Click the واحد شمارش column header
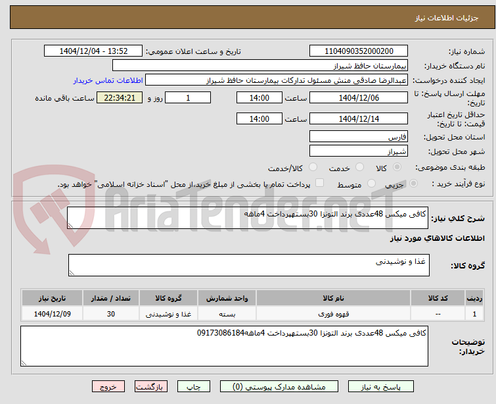 (227, 298)
